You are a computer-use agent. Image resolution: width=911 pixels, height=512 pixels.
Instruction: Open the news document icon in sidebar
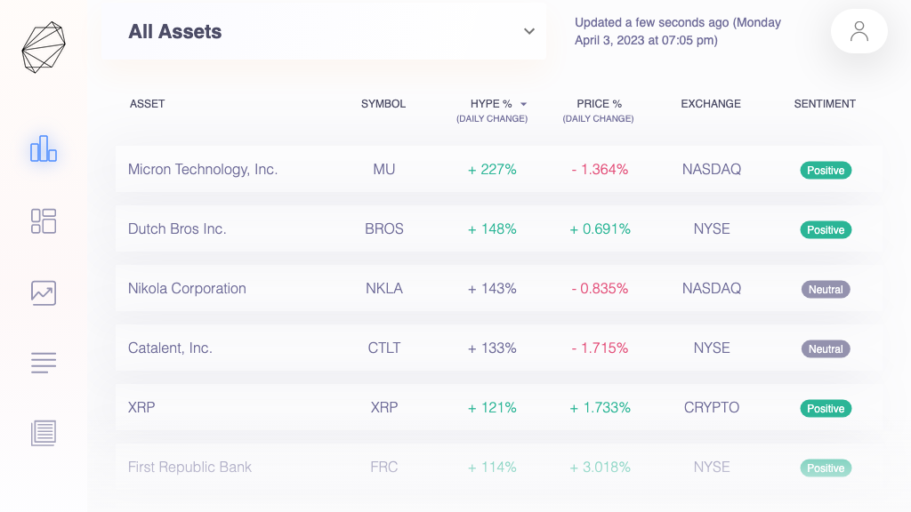click(44, 433)
